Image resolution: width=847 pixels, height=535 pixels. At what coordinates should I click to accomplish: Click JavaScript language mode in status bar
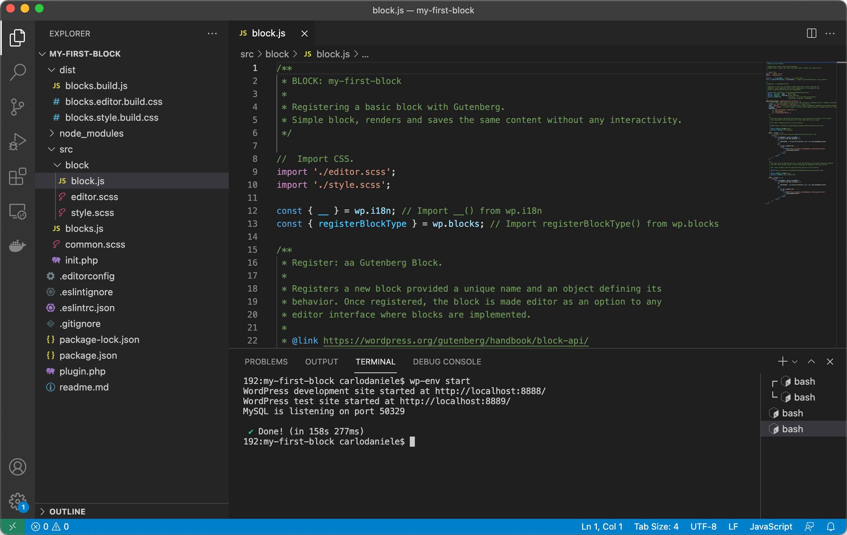[771, 526]
